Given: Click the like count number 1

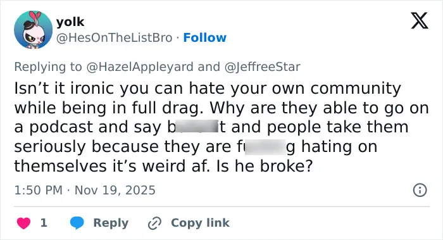Looking at the screenshot, I should [x=44, y=223].
